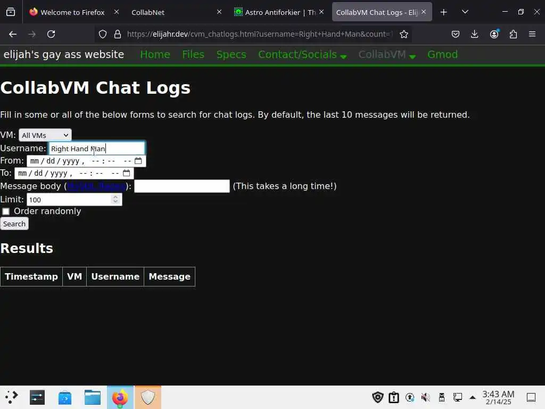This screenshot has width=545, height=409.
Task: Open the muted volume tray icon
Action: pyautogui.click(x=425, y=397)
